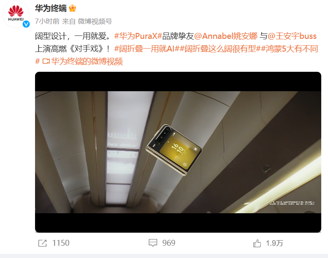The height and width of the screenshot is (258, 328).
Task: Click the repost share icon
Action: (43, 243)
